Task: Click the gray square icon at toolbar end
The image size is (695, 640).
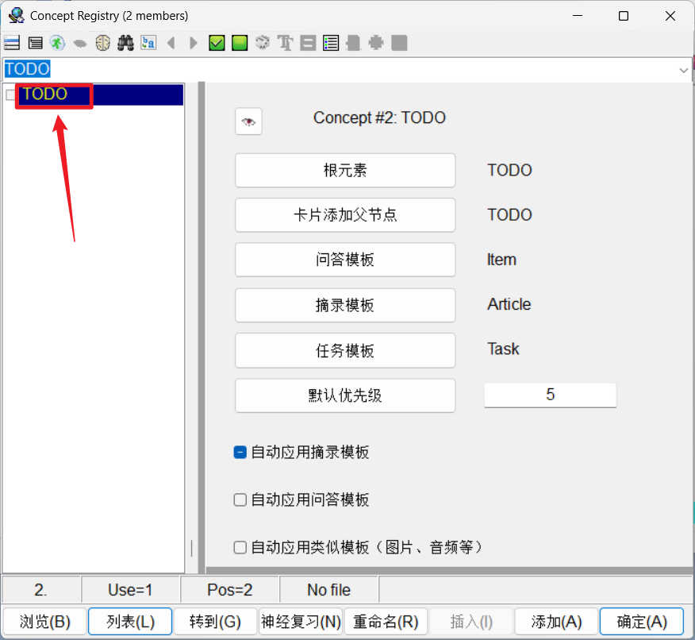Action: click(x=399, y=43)
